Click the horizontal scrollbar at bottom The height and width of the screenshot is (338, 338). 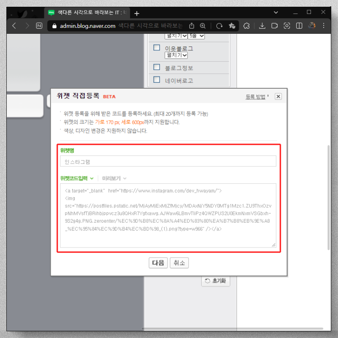232,329
